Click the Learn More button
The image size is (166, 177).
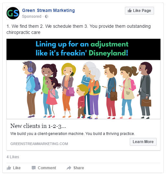pyautogui.click(x=143, y=142)
